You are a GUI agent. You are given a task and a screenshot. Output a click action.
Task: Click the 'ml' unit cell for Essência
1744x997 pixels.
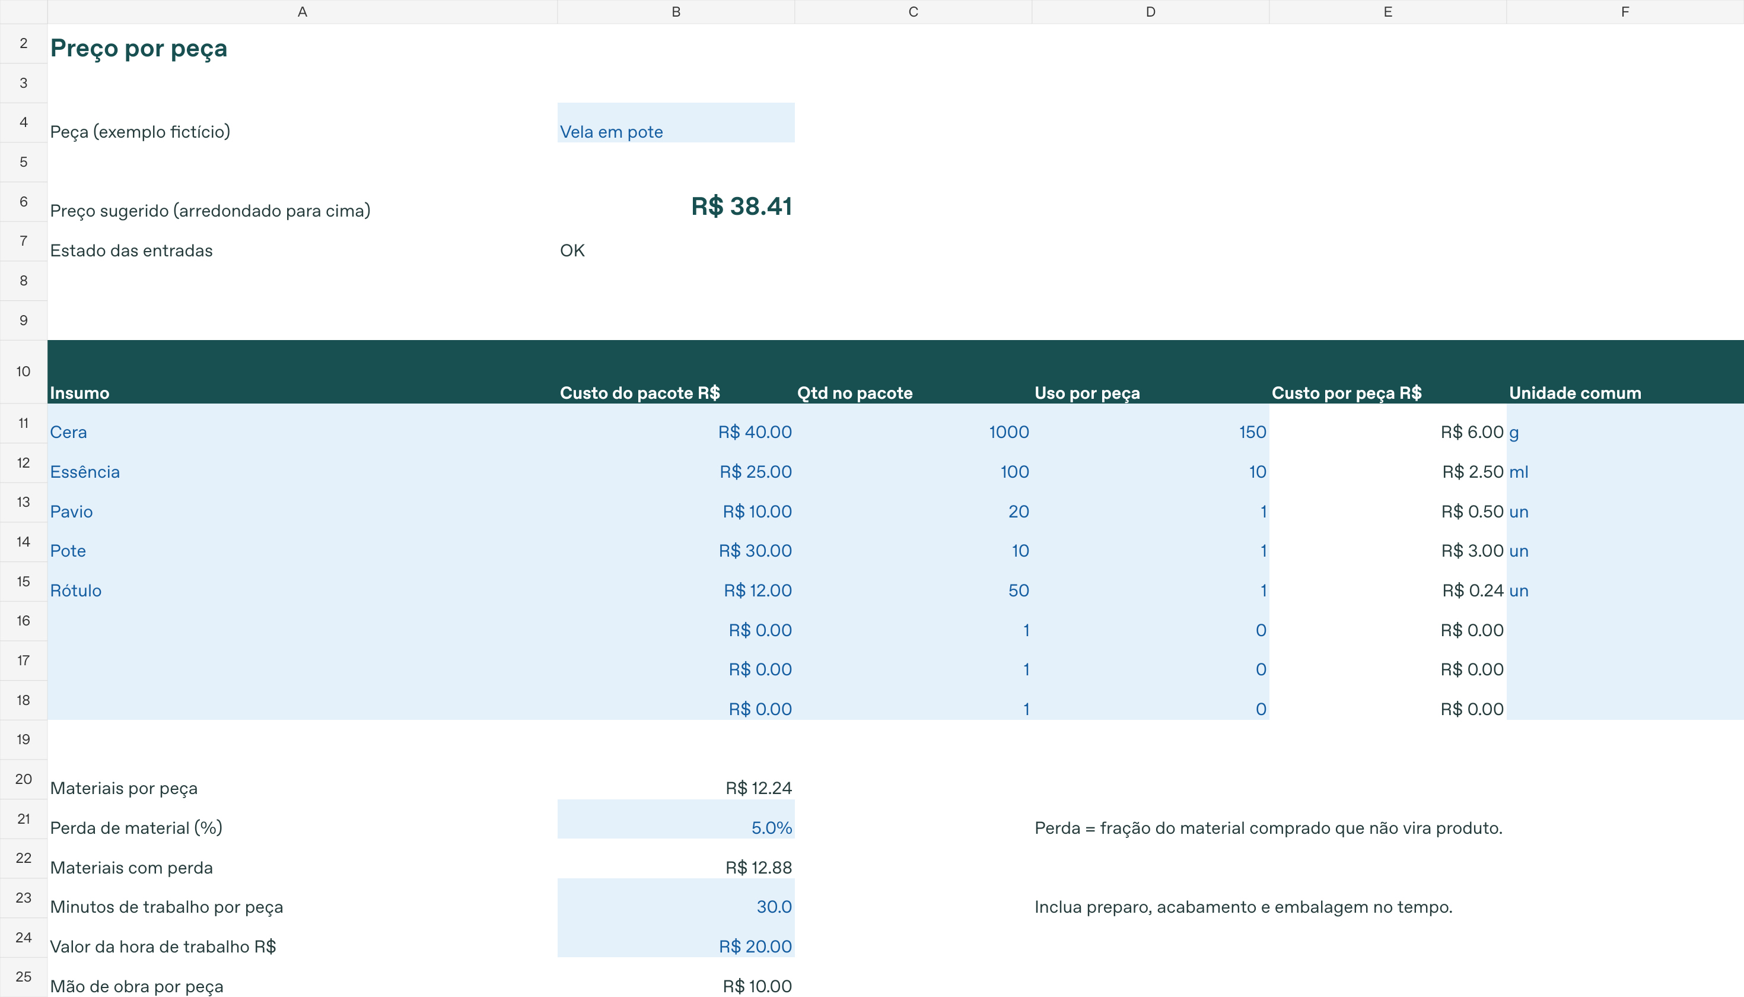[1625, 463]
